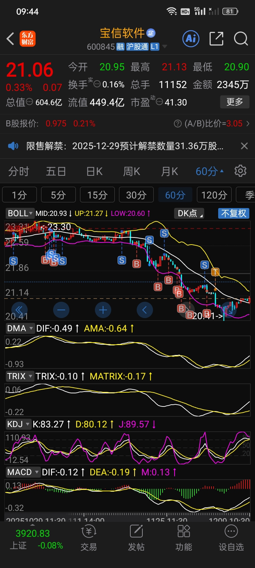
Task: Tap the speaker announcement icon
Action: 13,146
